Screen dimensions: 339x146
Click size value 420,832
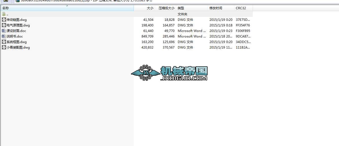[147, 48]
